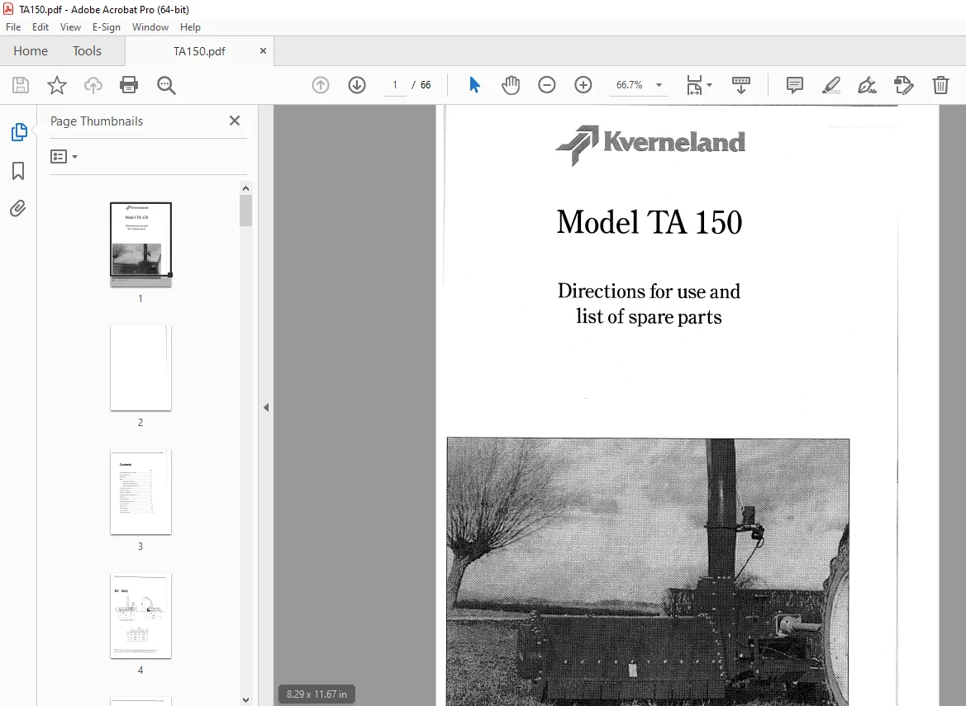
Task: Select page 3 Contents thumbnail
Action: pos(140,492)
